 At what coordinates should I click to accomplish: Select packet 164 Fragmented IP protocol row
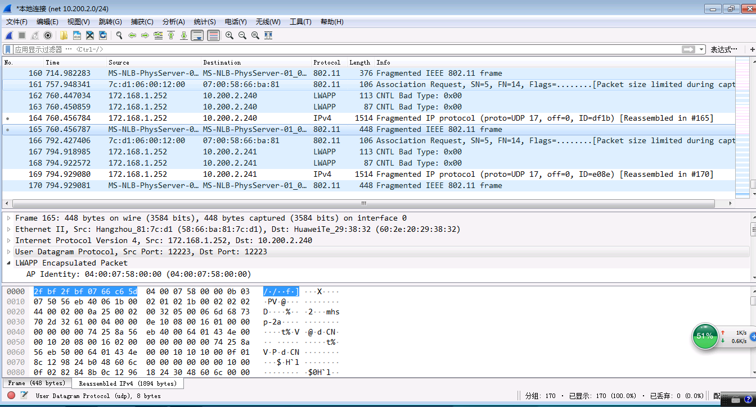368,118
